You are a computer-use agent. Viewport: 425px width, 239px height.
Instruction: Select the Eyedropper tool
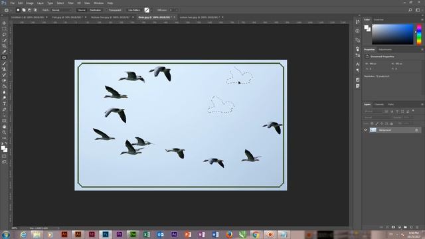pos(4,52)
